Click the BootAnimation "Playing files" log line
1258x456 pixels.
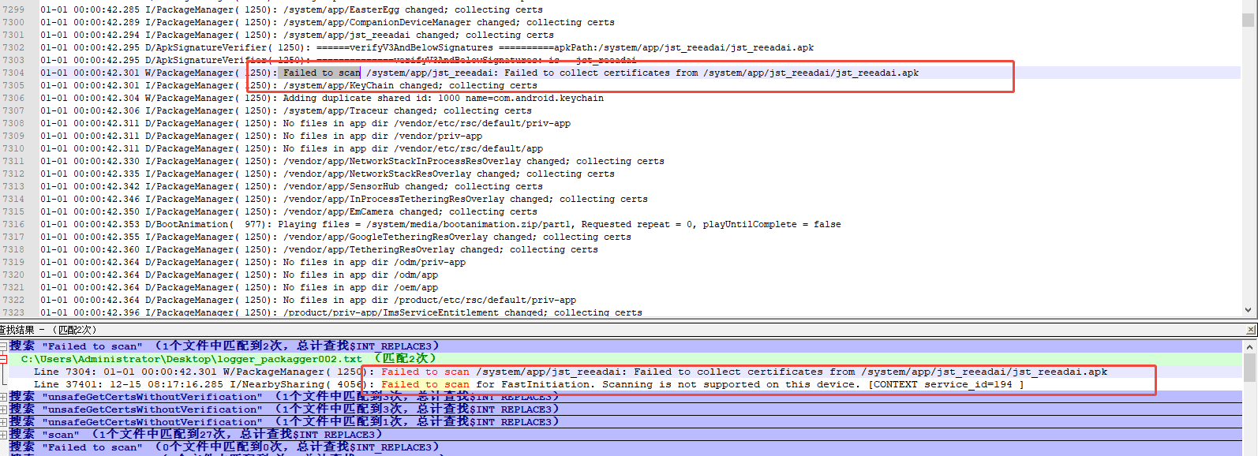[x=440, y=224]
